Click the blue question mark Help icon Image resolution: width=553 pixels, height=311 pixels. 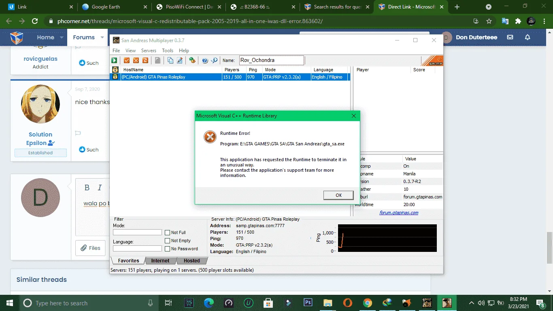(x=205, y=60)
